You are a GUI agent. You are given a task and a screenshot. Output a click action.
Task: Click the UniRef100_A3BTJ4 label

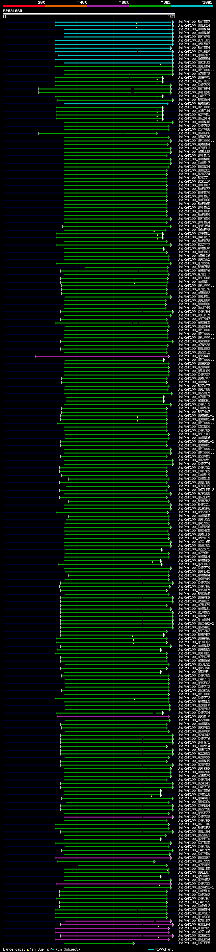pyautogui.click(x=193, y=111)
